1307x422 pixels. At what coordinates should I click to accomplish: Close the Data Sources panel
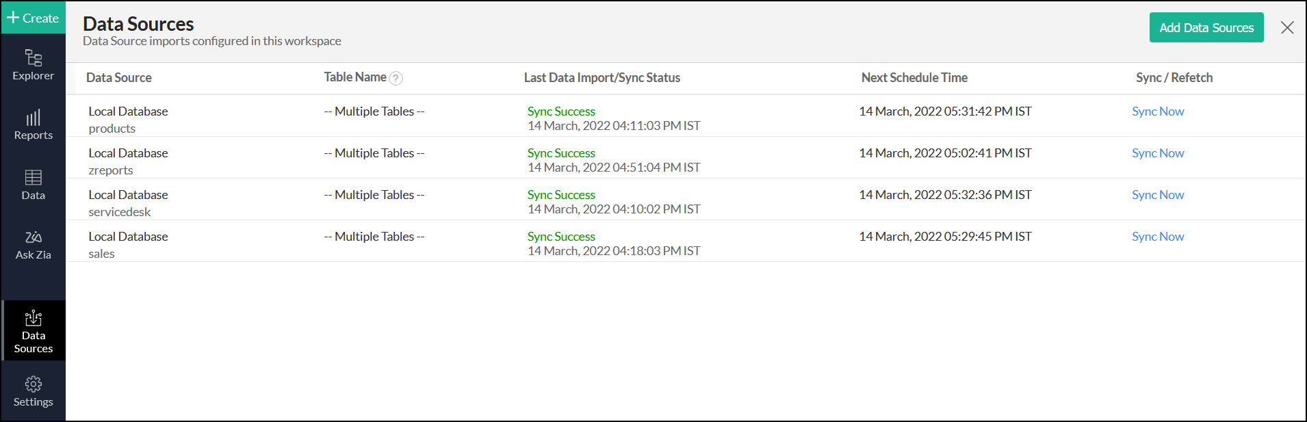pyautogui.click(x=1286, y=27)
